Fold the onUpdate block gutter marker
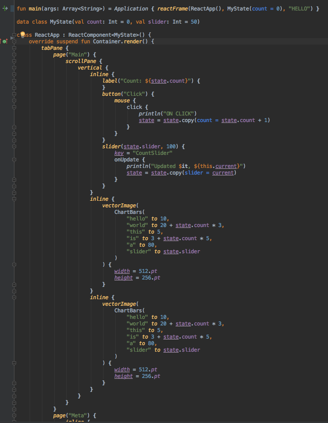Screen dimensions: 328x423 14,160
